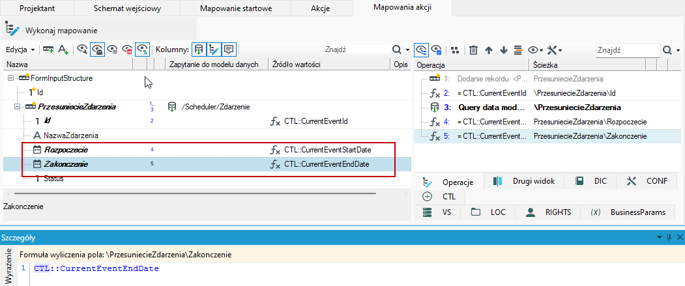Screen dimensions: 685x286
Task: Click the add record icon with green plus
Action: tap(48, 50)
